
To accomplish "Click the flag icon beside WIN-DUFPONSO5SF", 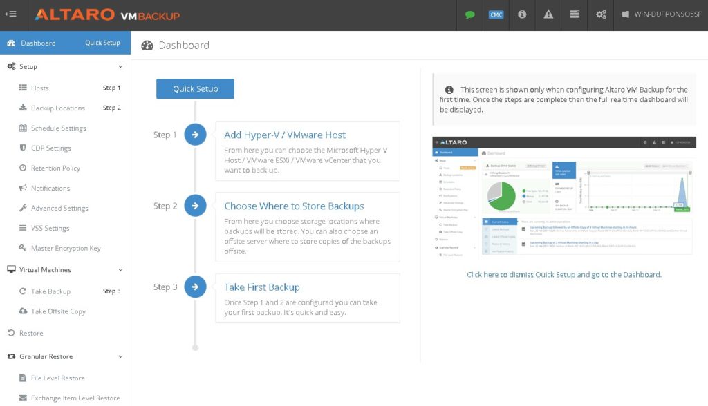I will pyautogui.click(x=625, y=14).
